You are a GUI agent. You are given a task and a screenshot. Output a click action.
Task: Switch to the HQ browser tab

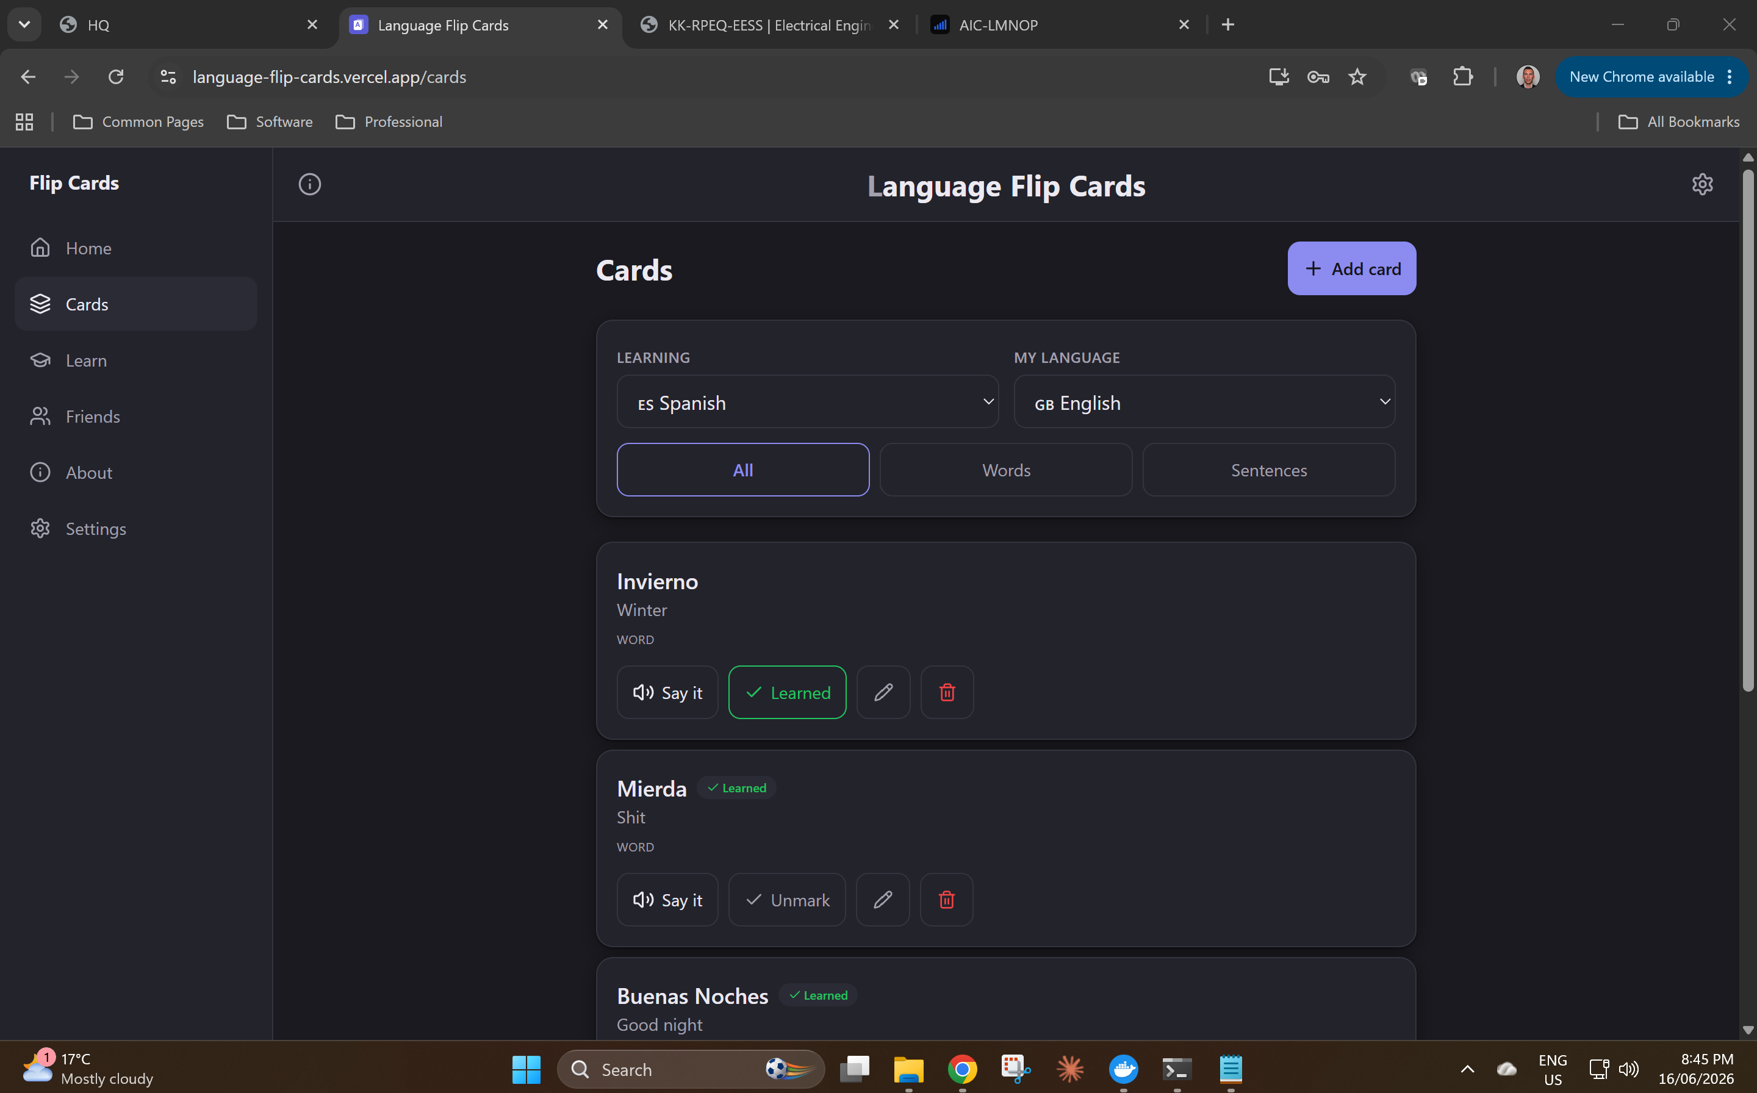[x=189, y=24]
